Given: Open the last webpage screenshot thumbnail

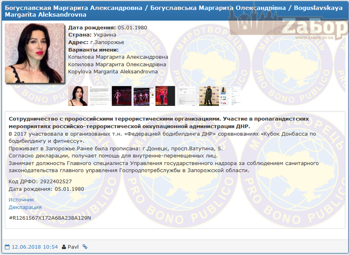Looking at the screenshot, I should point(230,96).
